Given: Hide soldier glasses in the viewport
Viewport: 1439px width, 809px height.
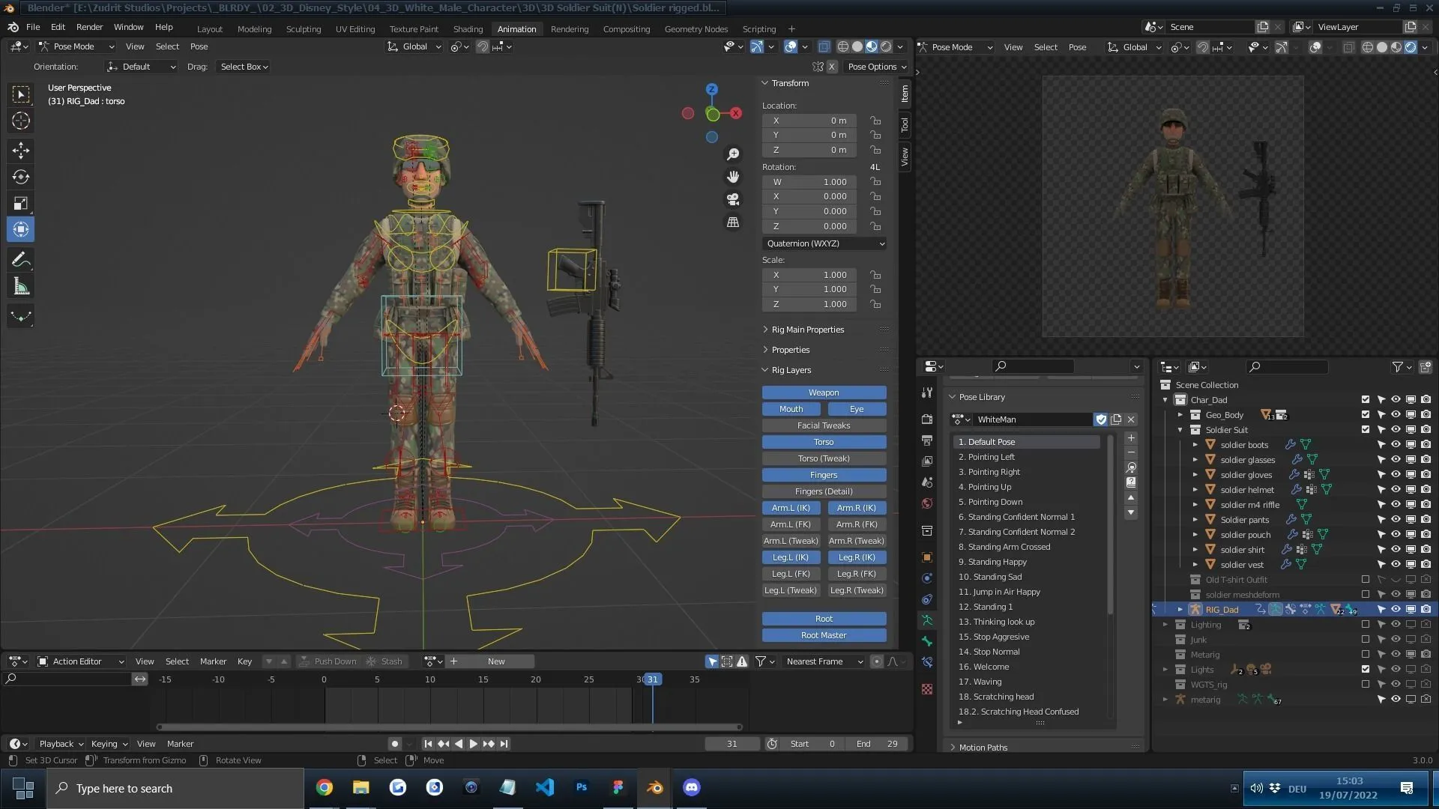Looking at the screenshot, I should pos(1396,460).
